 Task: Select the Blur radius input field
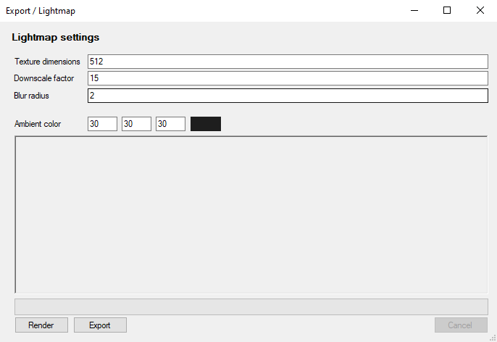288,96
